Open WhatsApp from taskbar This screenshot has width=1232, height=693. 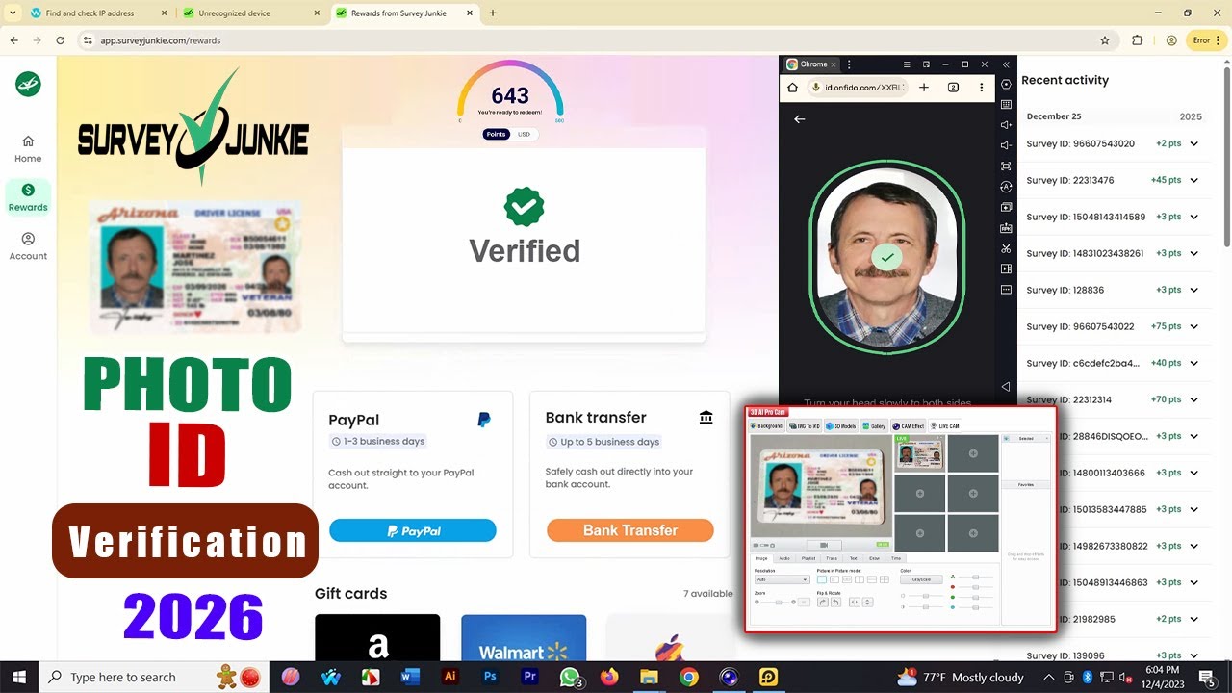[570, 677]
